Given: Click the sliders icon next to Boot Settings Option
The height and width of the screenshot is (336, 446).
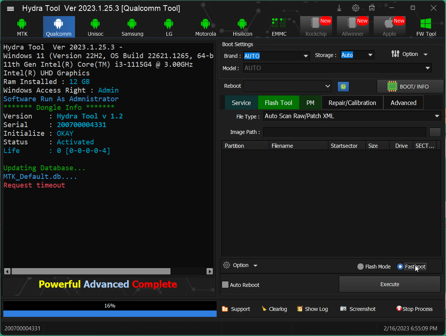Looking at the screenshot, I should tap(395, 54).
